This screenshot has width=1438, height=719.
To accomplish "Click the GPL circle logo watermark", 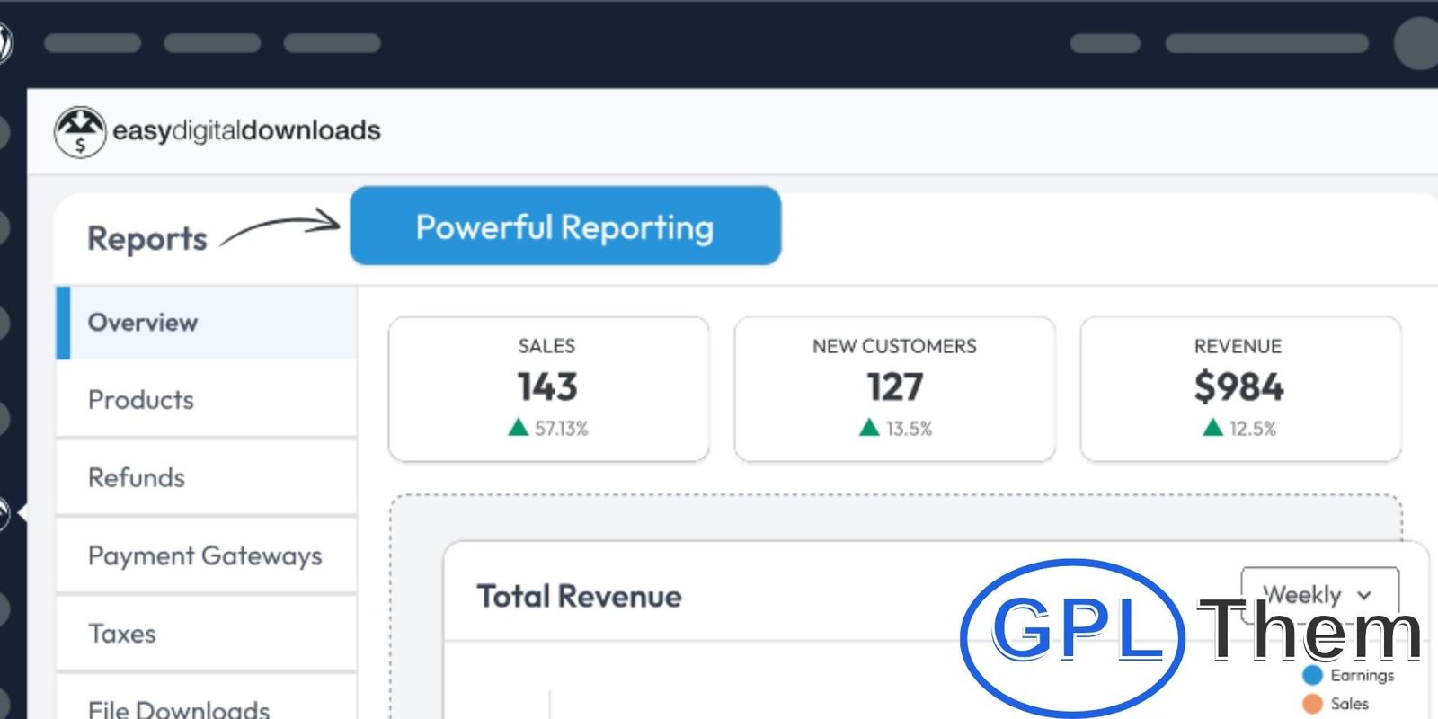I will [x=1072, y=635].
